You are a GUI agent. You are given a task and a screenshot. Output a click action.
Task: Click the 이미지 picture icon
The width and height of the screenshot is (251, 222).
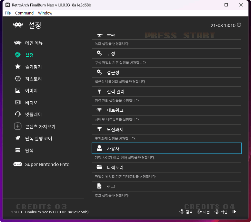[18, 90]
